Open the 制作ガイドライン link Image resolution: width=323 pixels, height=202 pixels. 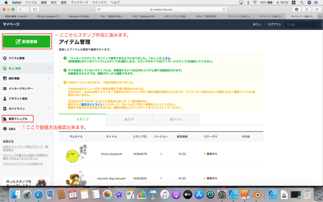(x=92, y=104)
